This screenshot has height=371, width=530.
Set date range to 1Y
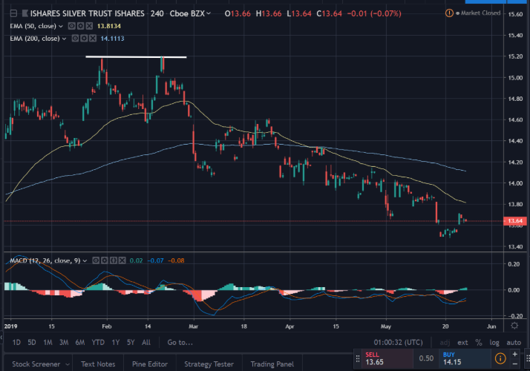click(x=116, y=343)
